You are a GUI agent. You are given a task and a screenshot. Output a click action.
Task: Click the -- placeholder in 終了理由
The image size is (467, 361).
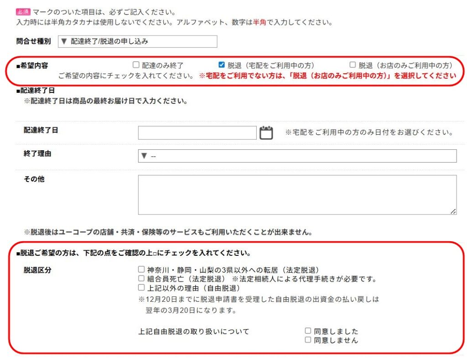click(154, 156)
